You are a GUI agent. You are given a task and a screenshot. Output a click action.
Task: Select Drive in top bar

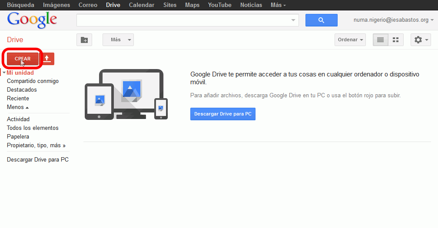pos(113,5)
